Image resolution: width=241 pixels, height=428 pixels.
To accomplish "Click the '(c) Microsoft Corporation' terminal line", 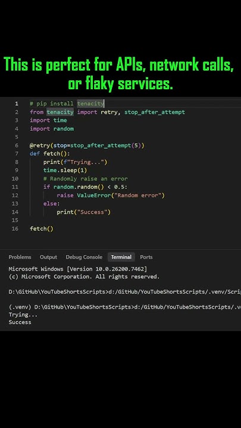I will pyautogui.click(x=84, y=277).
